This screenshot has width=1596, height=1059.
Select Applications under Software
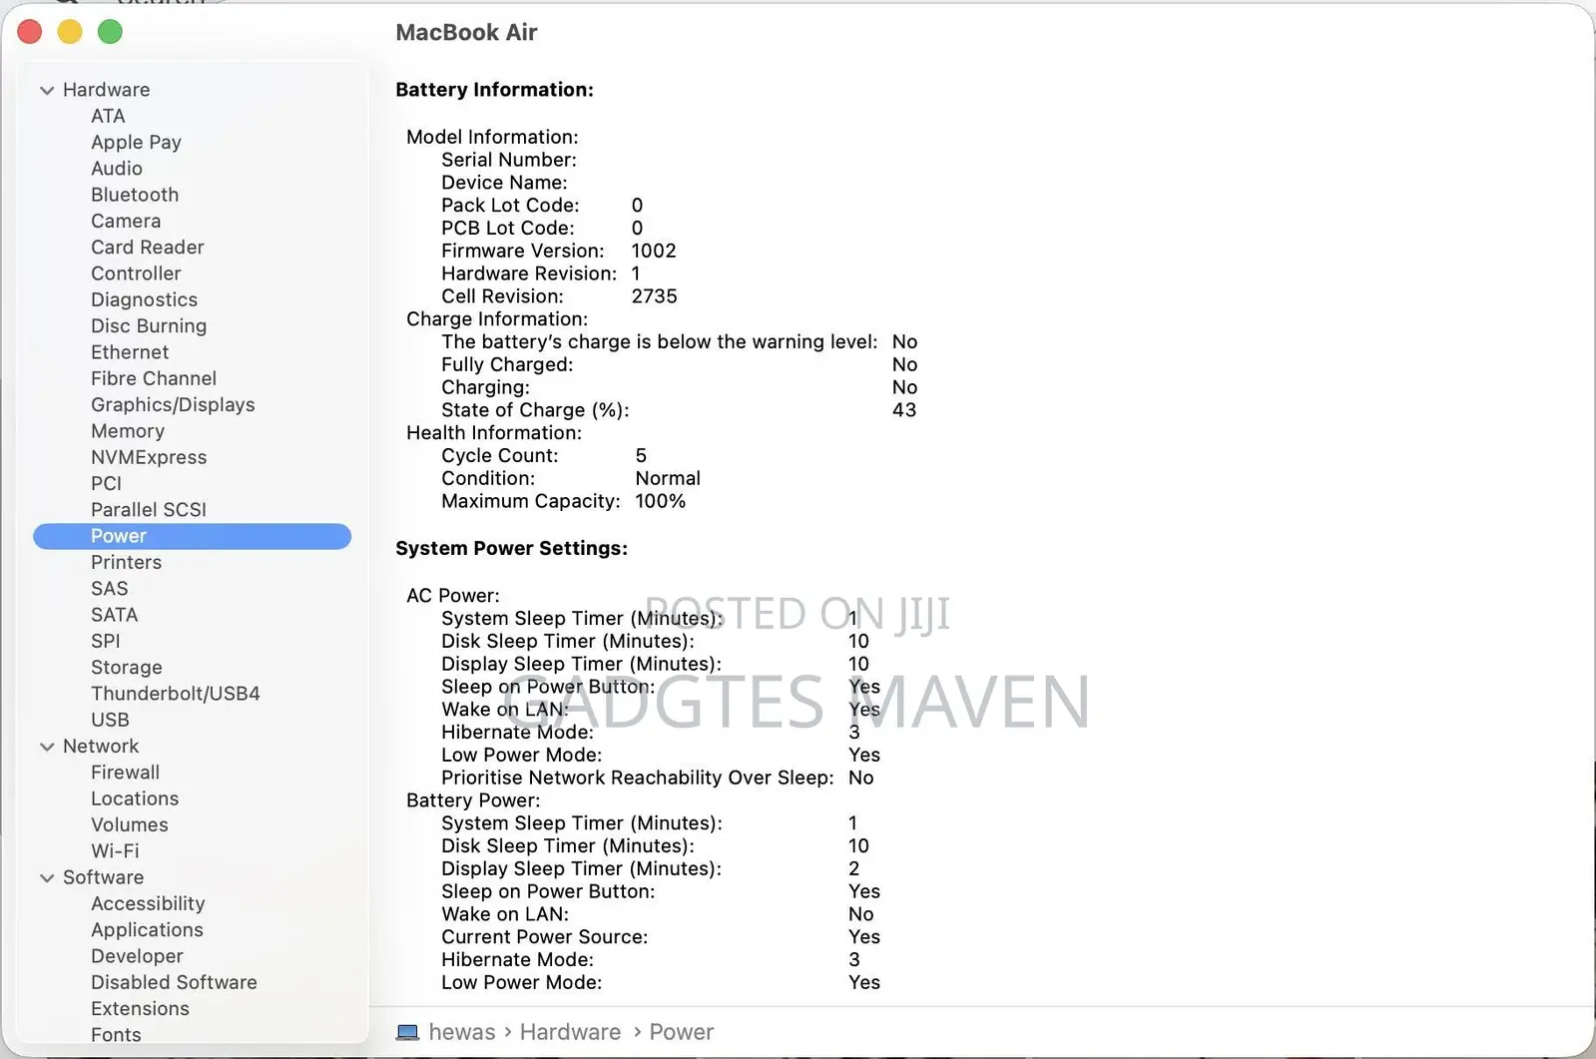pyautogui.click(x=147, y=930)
